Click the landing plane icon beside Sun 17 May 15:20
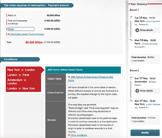 [131, 101]
